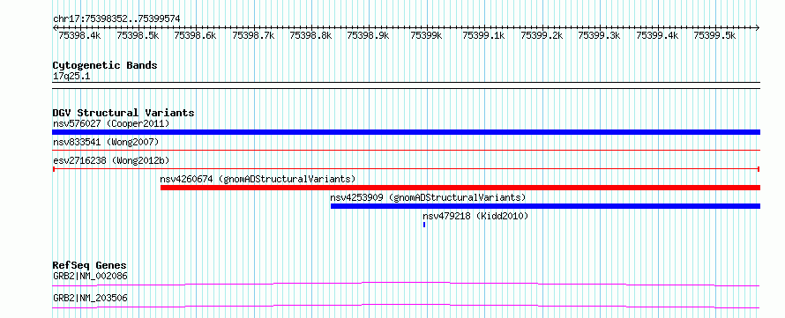Click the blue nsv4253909 variant bar
Screen dimensions: 785x318
point(545,206)
